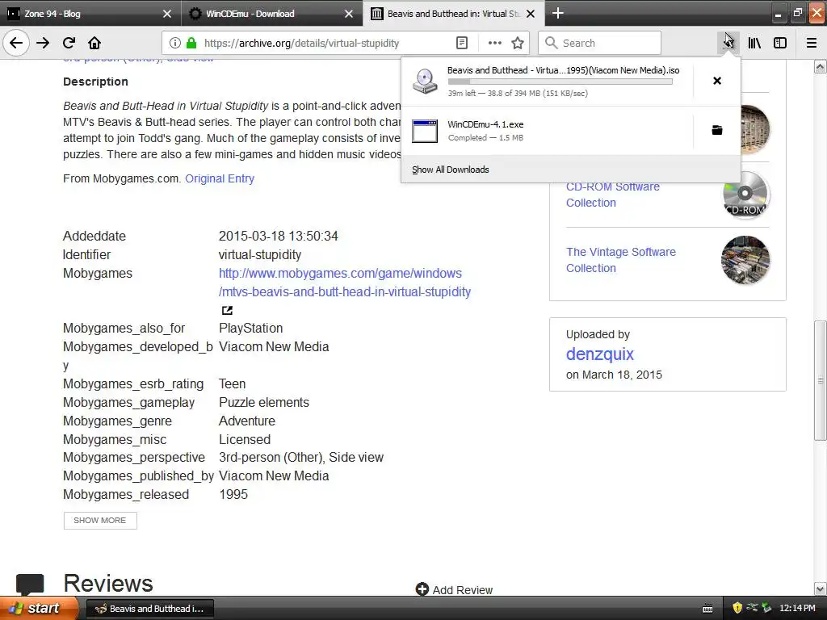The height and width of the screenshot is (620, 827).
Task: Click the Addeddate value 2015-03-18 13:50:34
Action: [x=279, y=237]
